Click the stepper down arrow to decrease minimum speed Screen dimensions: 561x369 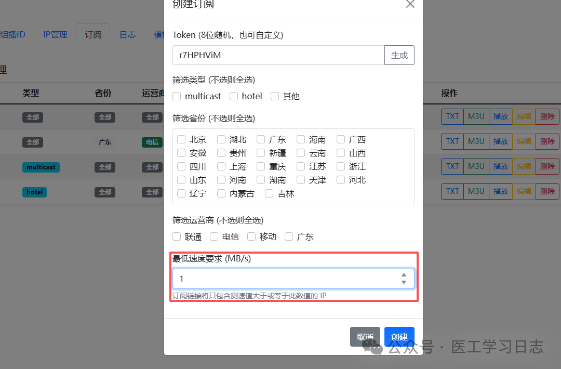click(x=404, y=282)
